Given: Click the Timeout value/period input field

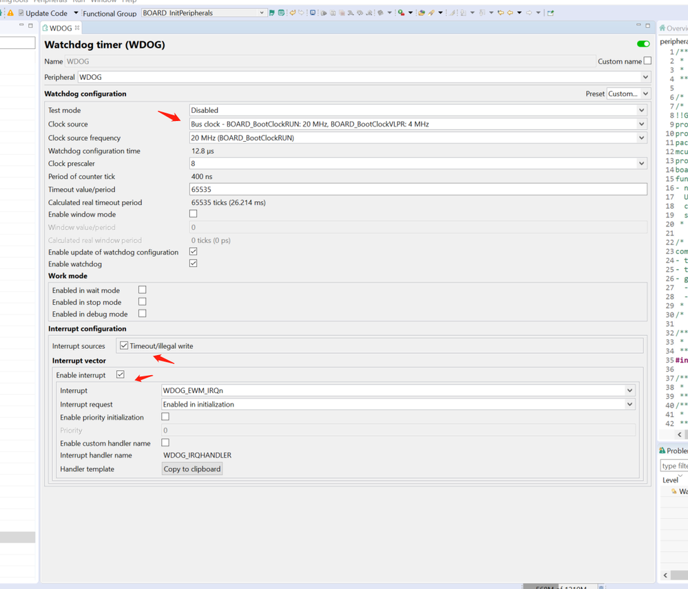Looking at the screenshot, I should pos(418,189).
